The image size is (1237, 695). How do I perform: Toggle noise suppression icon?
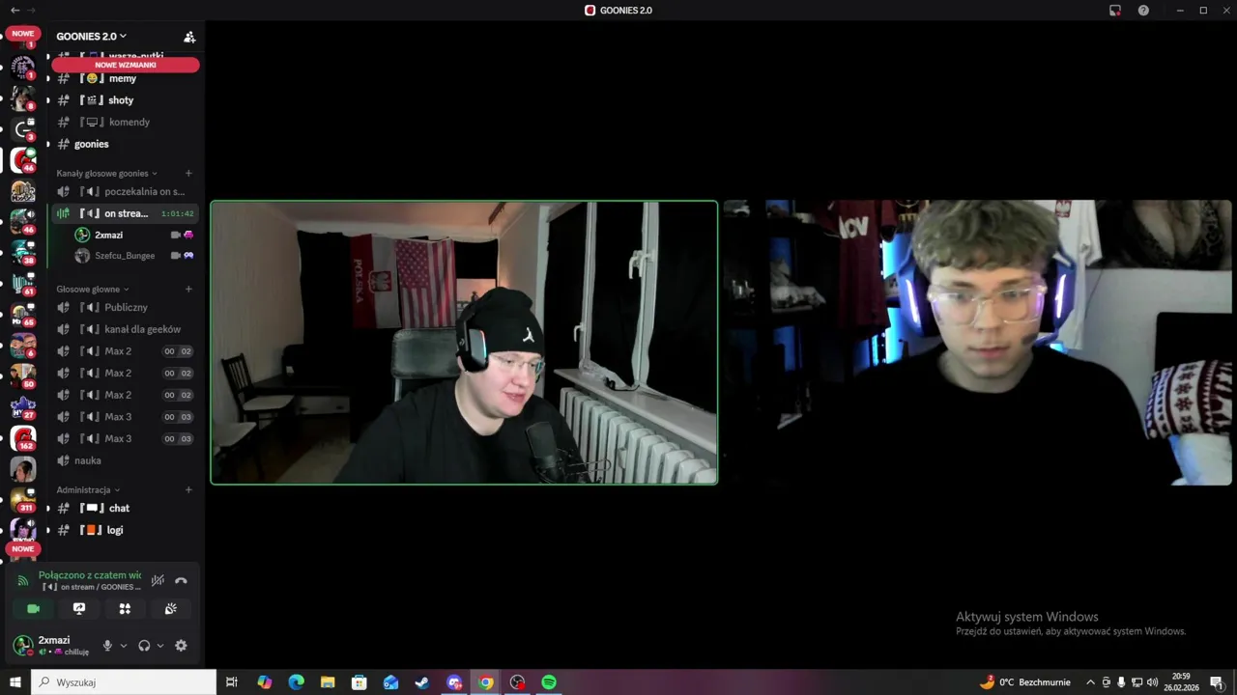pyautogui.click(x=158, y=580)
